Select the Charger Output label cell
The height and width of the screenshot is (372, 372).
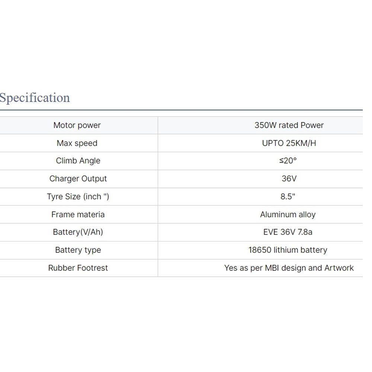pos(78,179)
